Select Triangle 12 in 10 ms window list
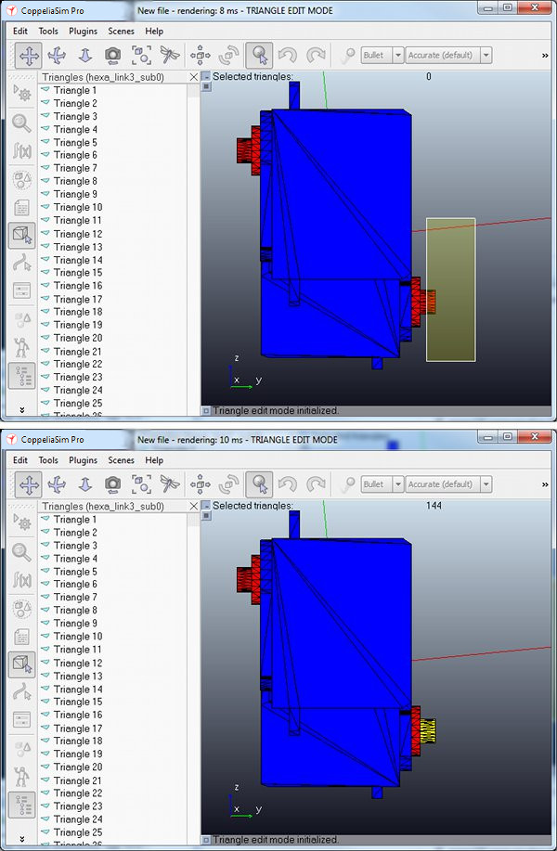 (x=78, y=663)
